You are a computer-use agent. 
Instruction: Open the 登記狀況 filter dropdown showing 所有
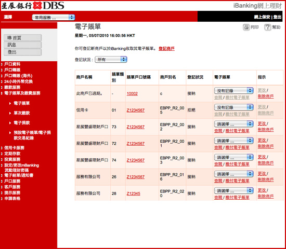point(111,60)
